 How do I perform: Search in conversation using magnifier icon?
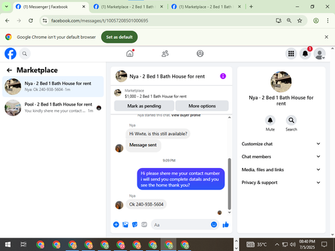pos(291,120)
